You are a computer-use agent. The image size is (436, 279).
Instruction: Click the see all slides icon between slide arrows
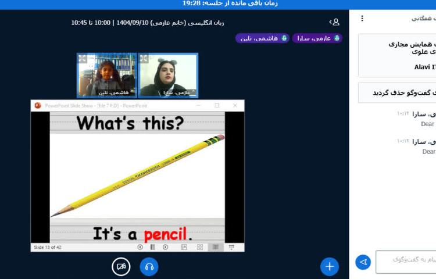153,247
